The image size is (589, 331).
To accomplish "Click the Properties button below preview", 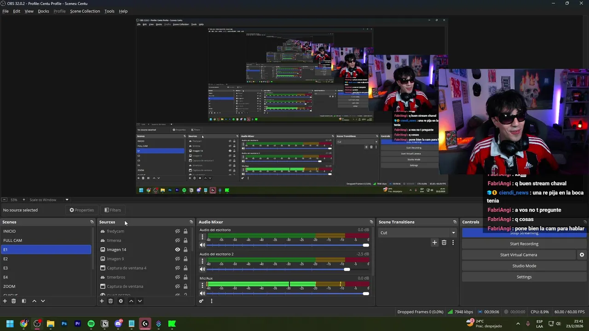I will (82, 210).
